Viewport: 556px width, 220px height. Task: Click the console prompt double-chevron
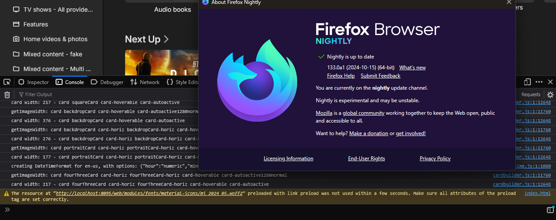coord(7,210)
